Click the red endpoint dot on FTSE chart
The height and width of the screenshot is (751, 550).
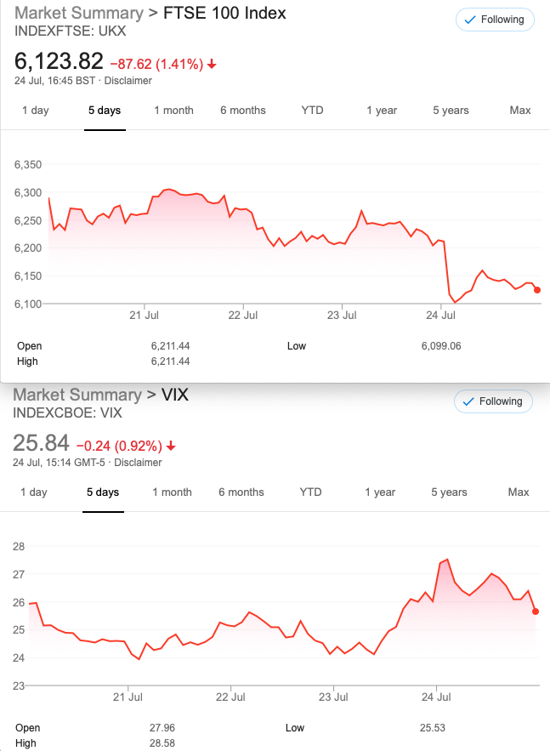tap(537, 290)
